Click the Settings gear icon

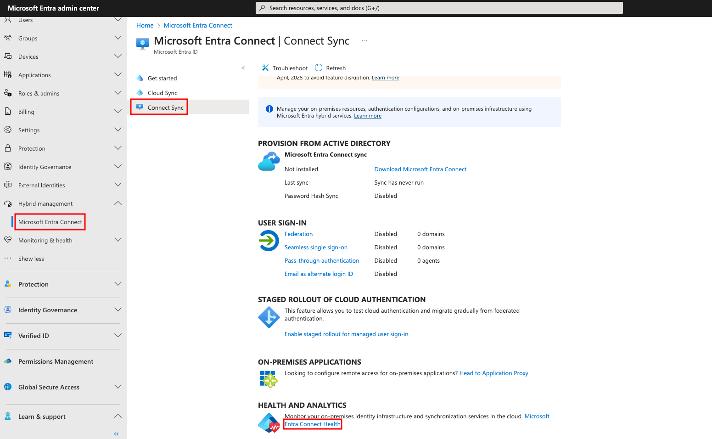coord(8,130)
